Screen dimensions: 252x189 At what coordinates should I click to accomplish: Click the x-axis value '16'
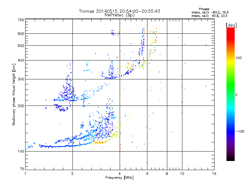pyautogui.click(x=214, y=174)
